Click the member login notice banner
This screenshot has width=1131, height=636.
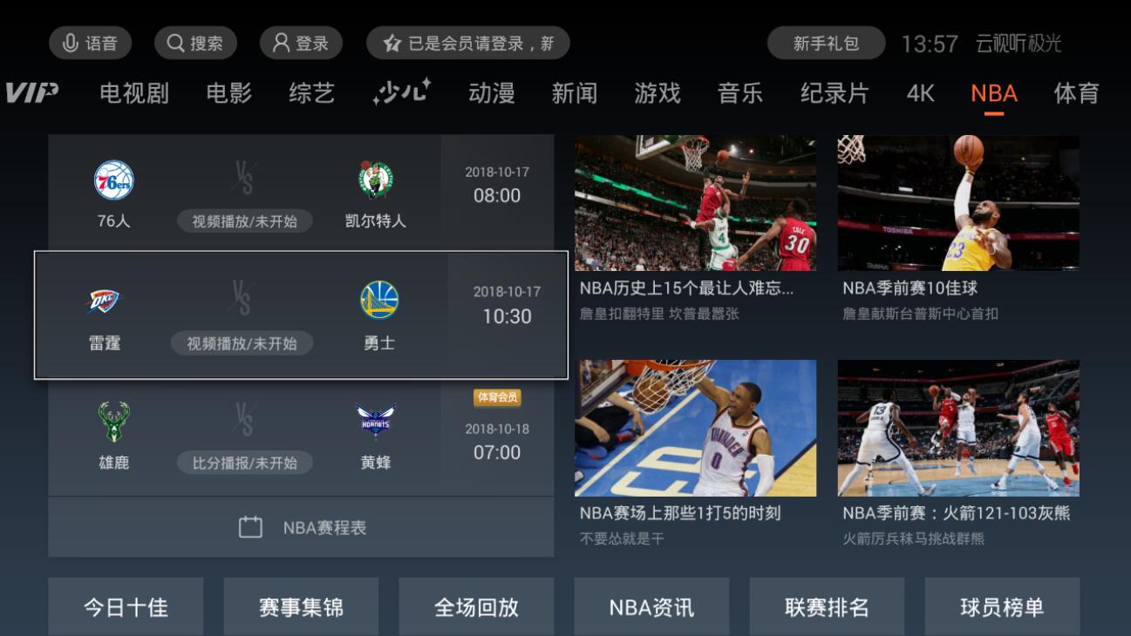pos(468,43)
